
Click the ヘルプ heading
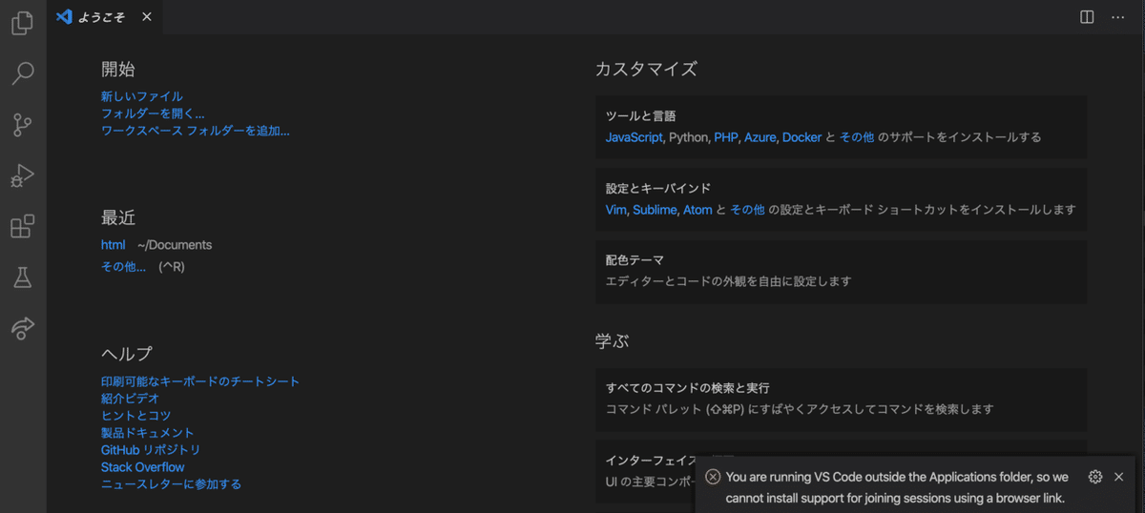pyautogui.click(x=127, y=354)
